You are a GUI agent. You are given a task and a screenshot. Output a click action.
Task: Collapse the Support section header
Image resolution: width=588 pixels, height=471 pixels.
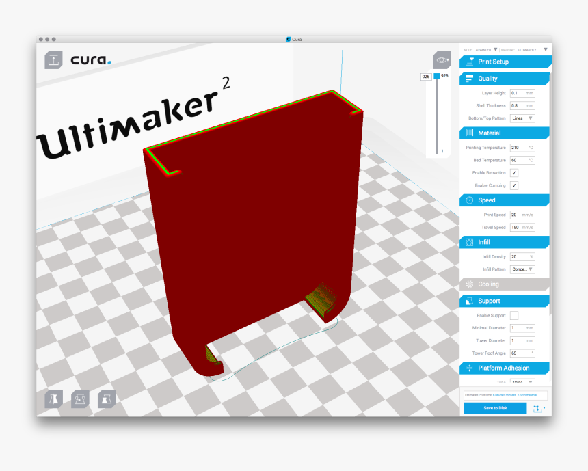click(505, 301)
